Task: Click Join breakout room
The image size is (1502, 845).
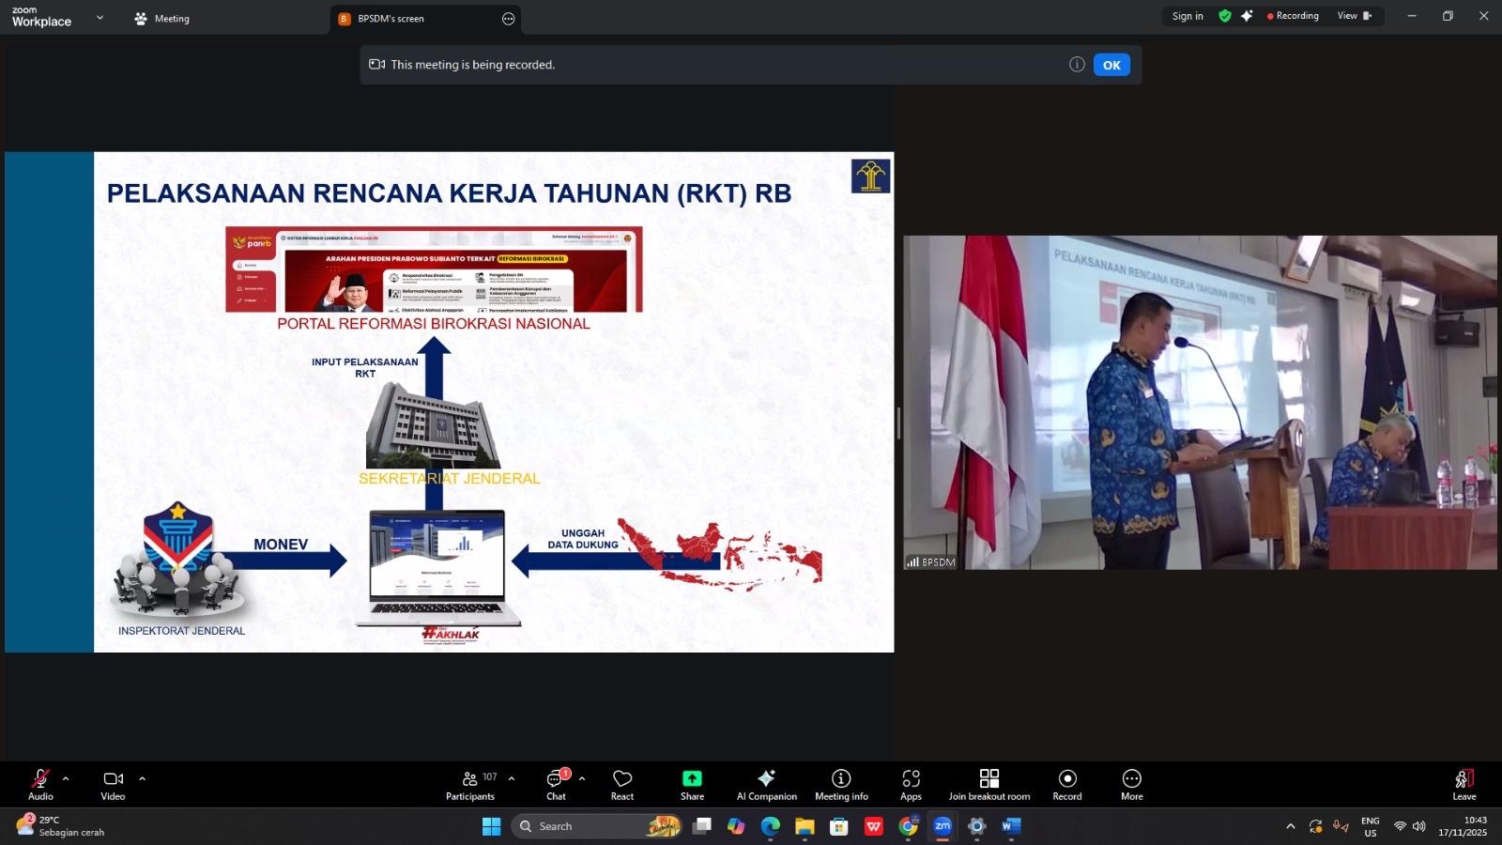Action: point(989,784)
